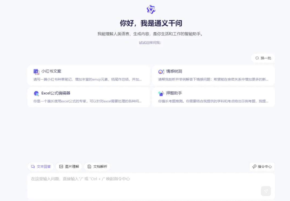Open the 指令中心 command center
Screen dimensions: 290x201
click(262, 166)
